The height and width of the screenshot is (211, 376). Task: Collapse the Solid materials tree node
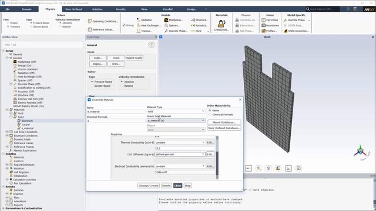coord(11,117)
